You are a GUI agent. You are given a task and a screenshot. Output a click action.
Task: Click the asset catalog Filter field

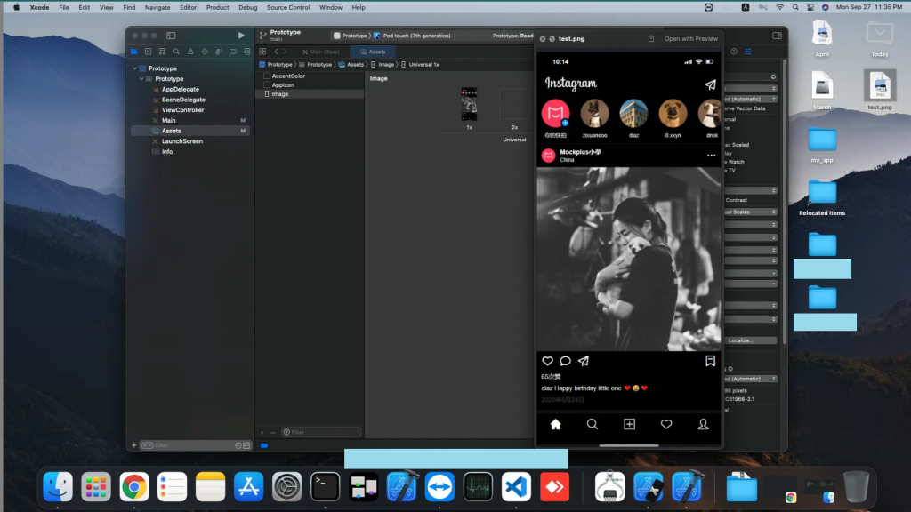[x=320, y=433]
